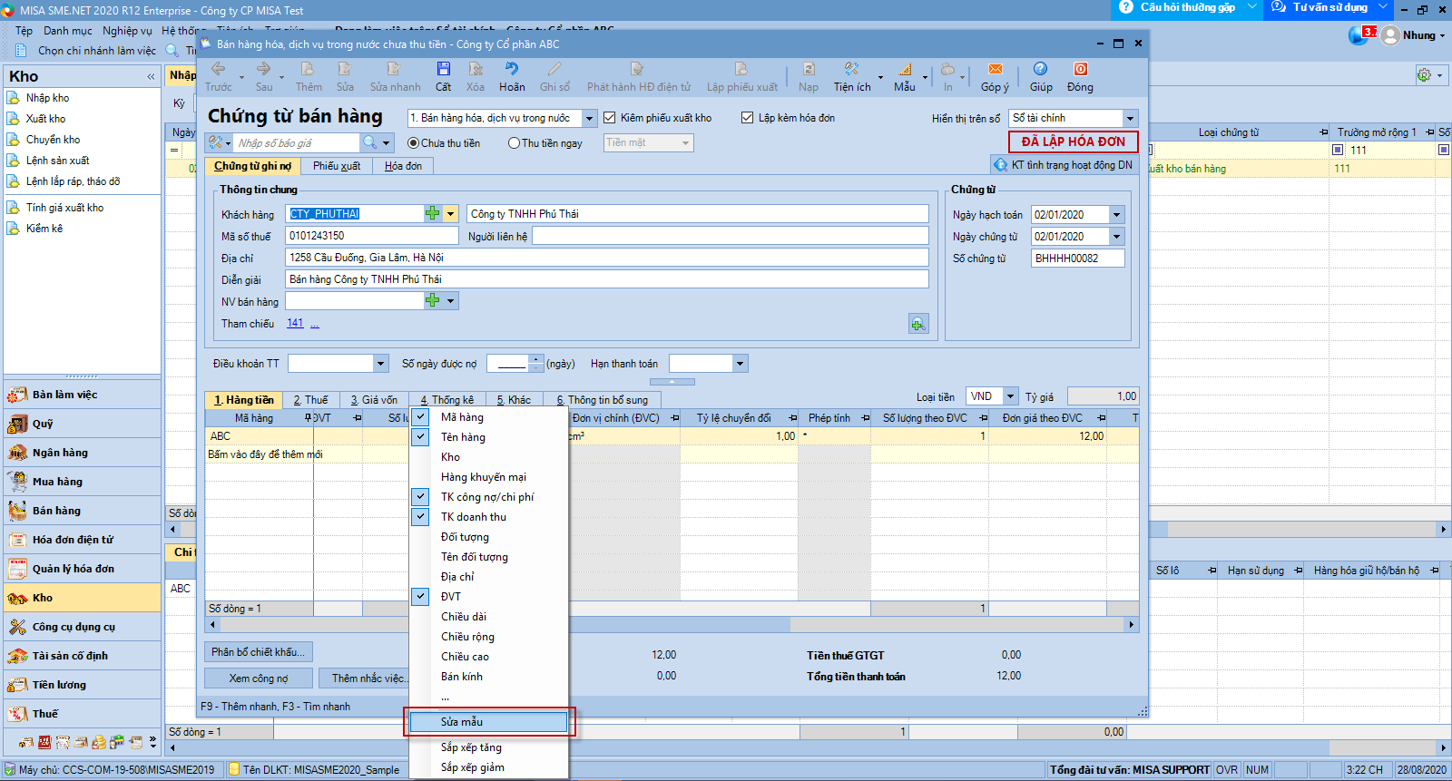This screenshot has width=1452, height=781.
Task: Click the Sửa nhanh toolbar icon
Action: tap(394, 69)
